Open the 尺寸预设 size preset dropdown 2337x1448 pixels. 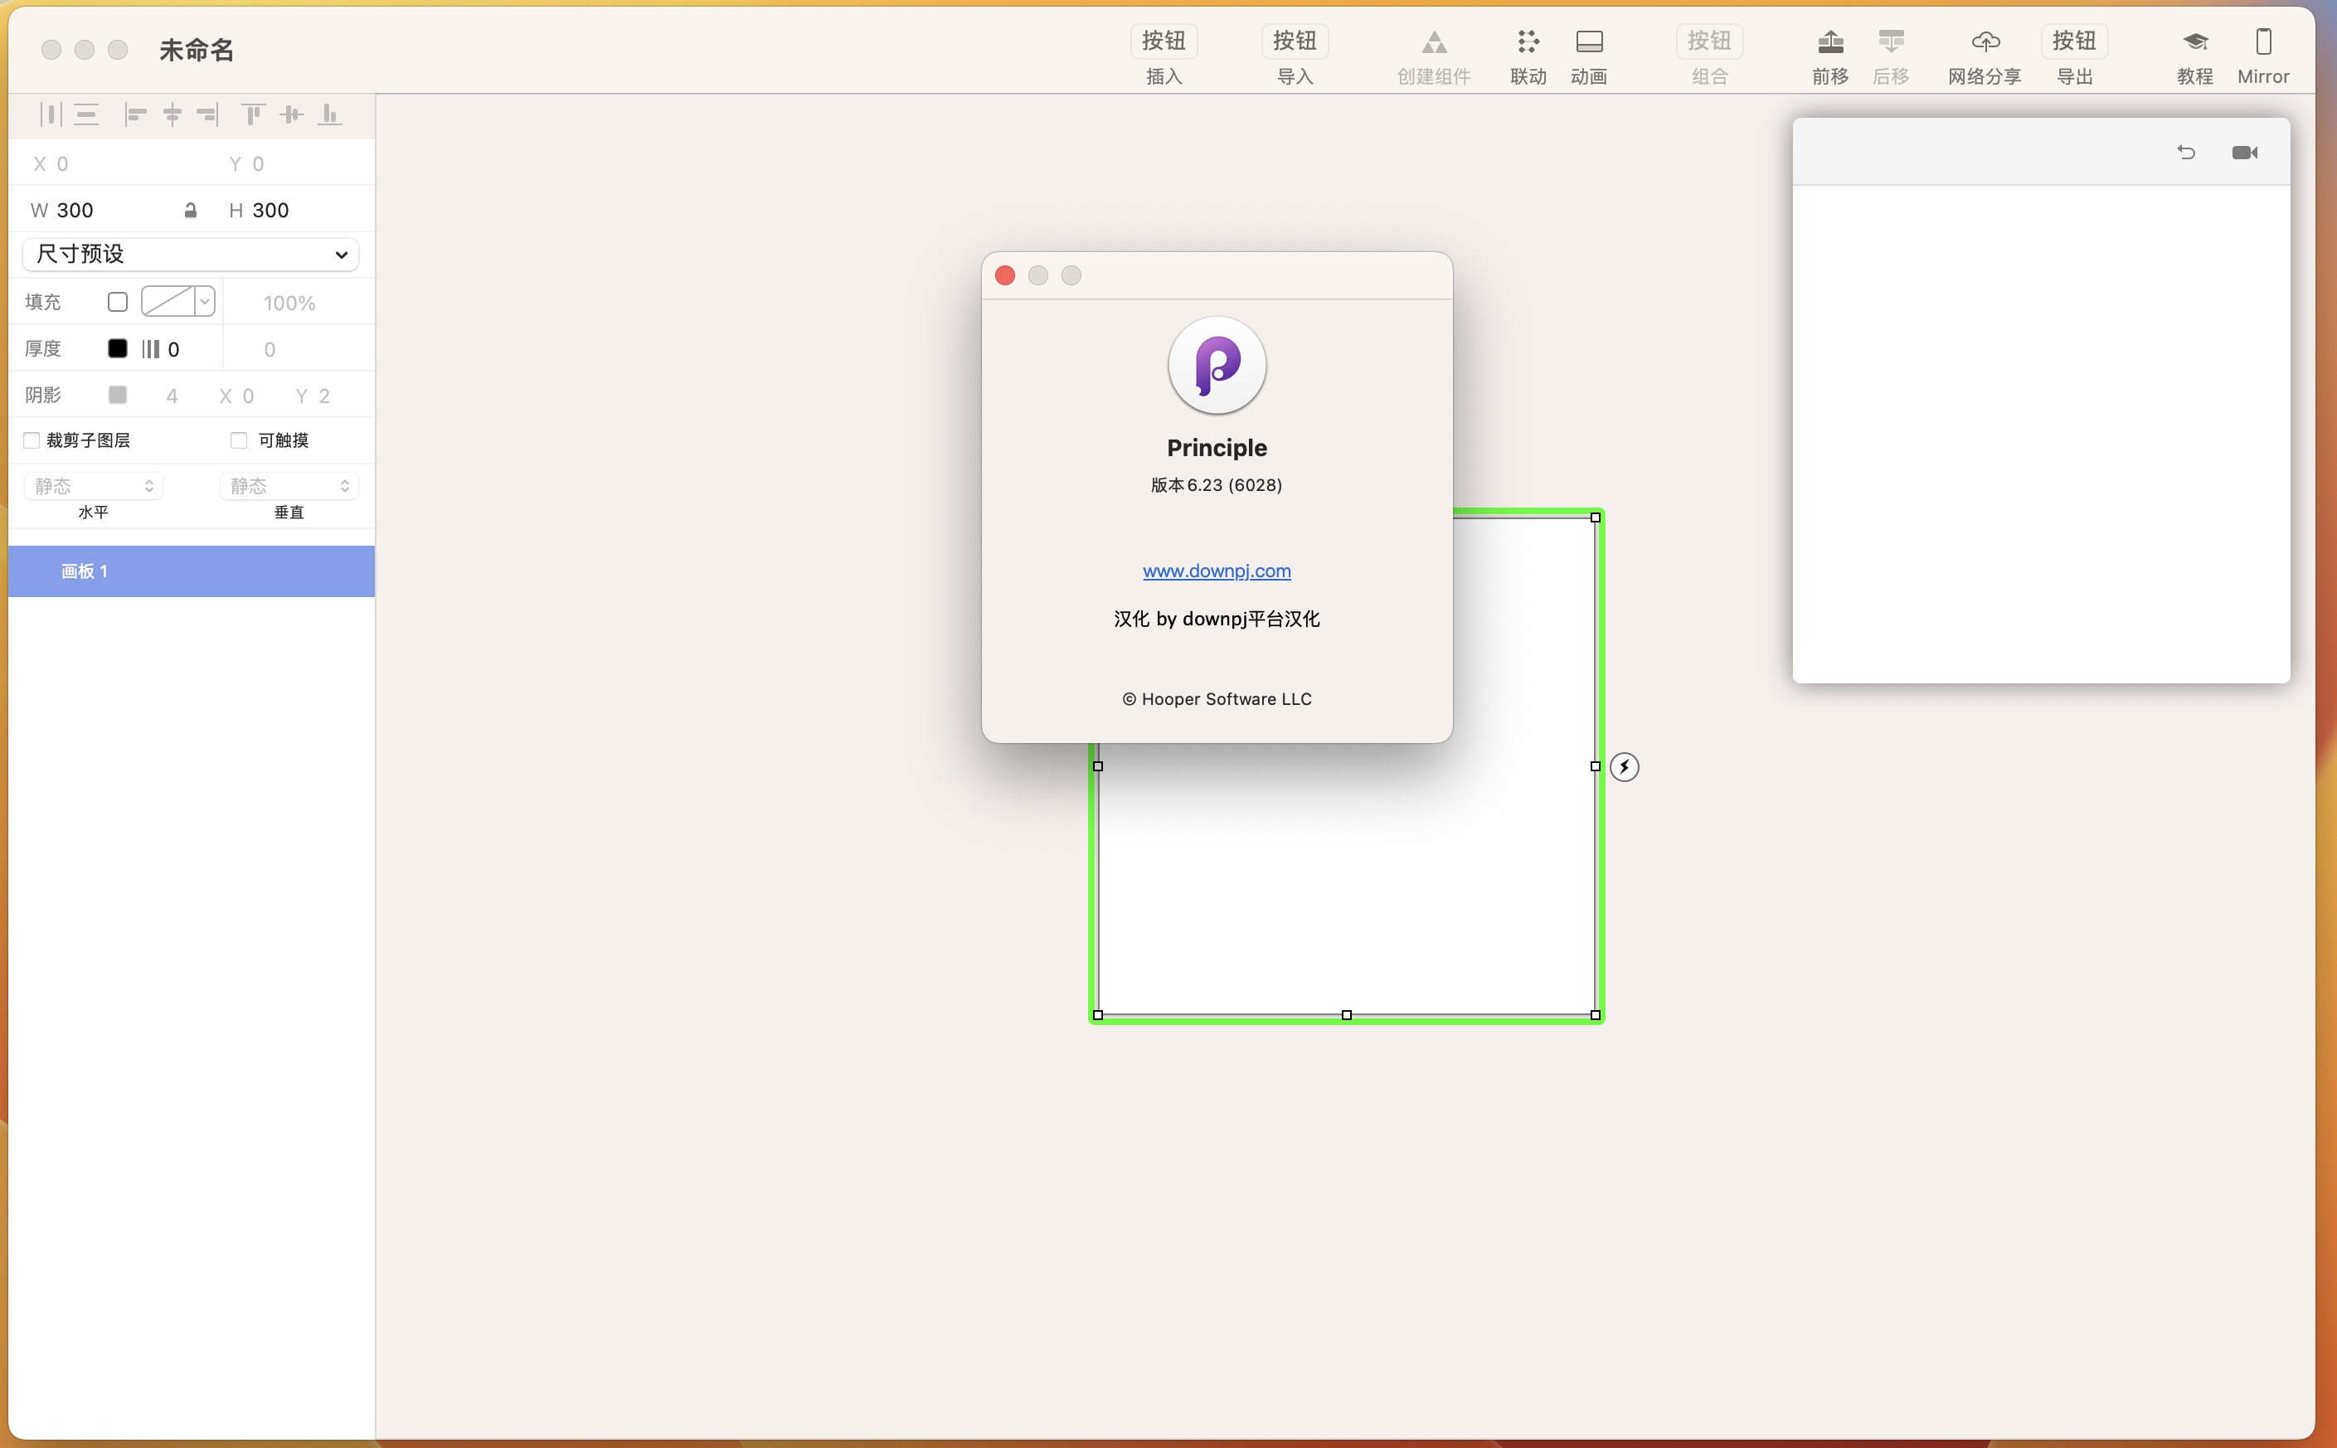(x=191, y=254)
